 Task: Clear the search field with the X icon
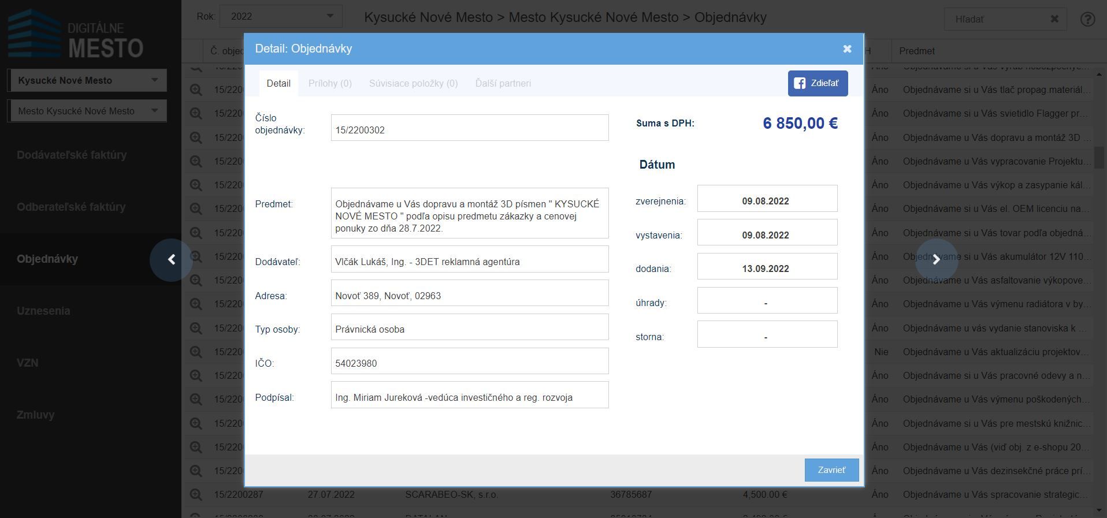1054,19
